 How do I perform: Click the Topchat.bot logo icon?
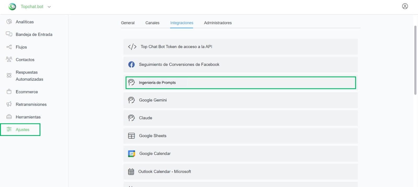click(12, 7)
